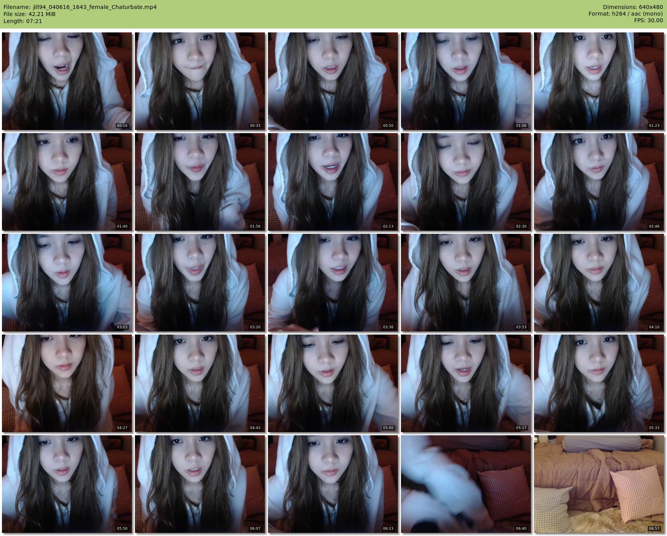
Task: Select the File size 42.21 MiB text
Action: click(x=29, y=14)
